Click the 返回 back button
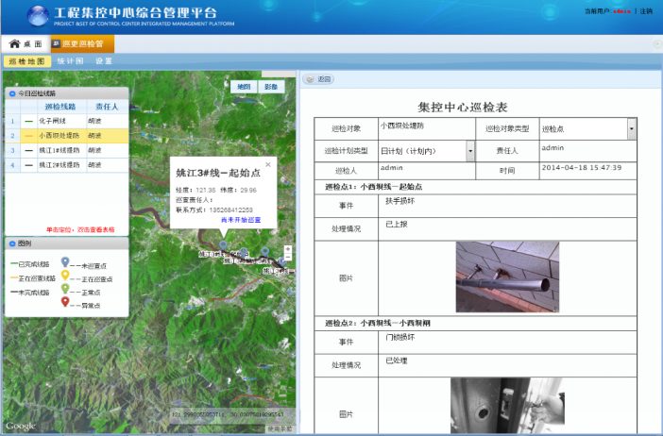The width and height of the screenshot is (663, 436). pos(318,80)
